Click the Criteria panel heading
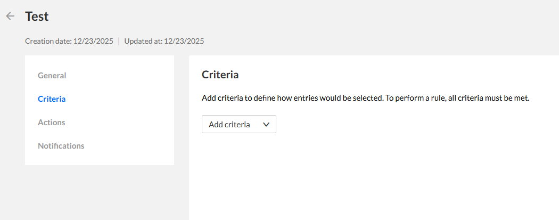 pyautogui.click(x=220, y=75)
